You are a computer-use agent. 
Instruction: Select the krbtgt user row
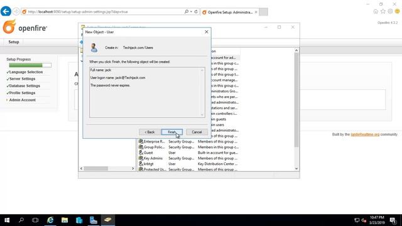pyautogui.click(x=188, y=164)
